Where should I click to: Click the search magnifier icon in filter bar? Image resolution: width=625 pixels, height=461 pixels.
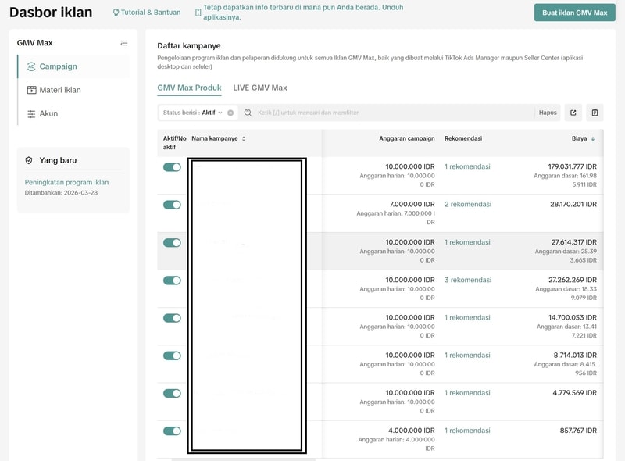[248, 113]
